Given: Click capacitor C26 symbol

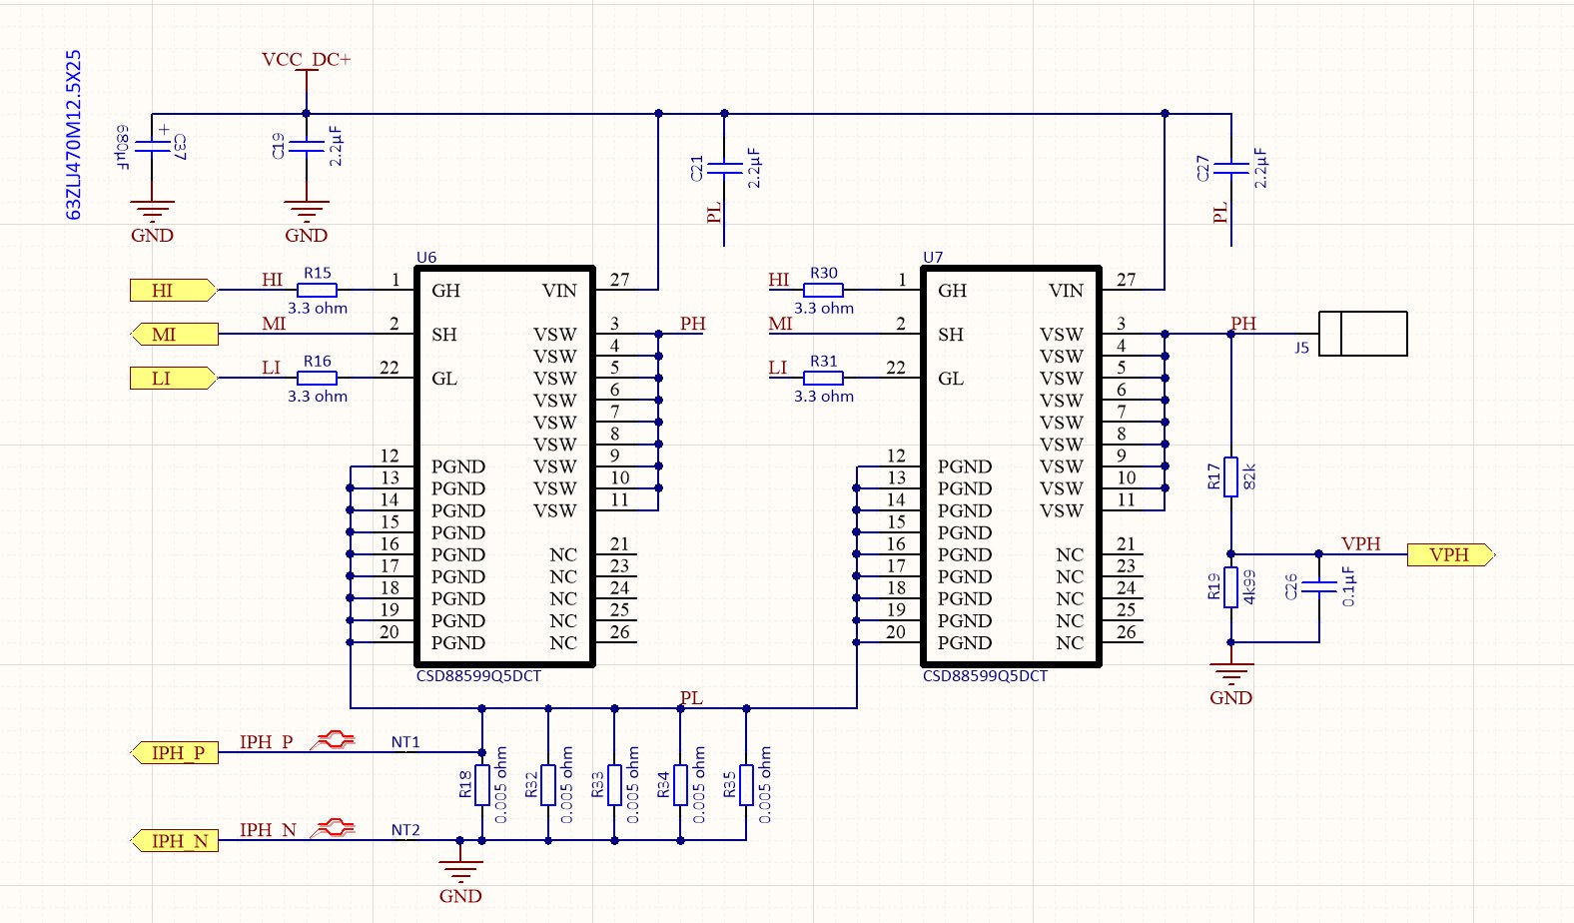Looking at the screenshot, I should point(1319,586).
